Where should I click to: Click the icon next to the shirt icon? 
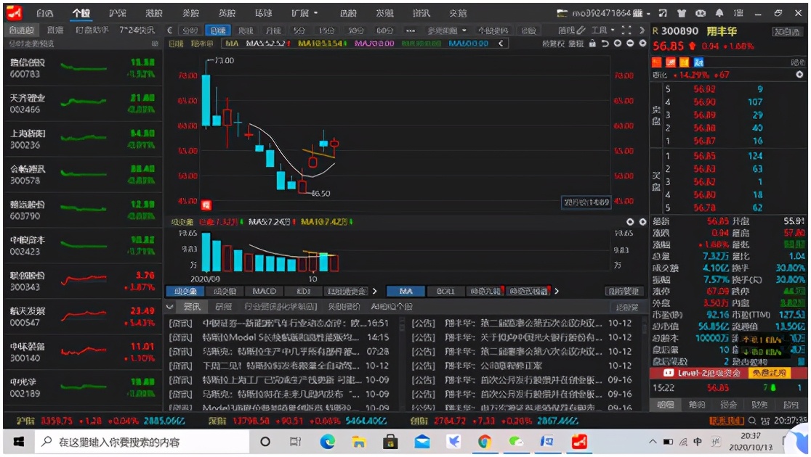click(663, 13)
